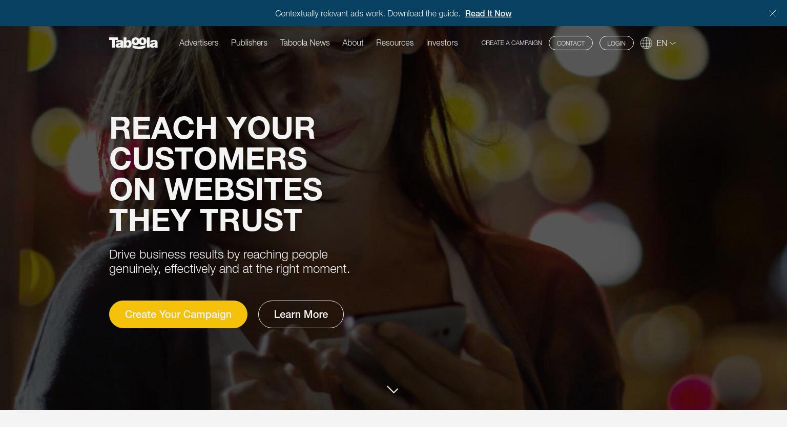This screenshot has height=427, width=787.
Task: Open the Publishers menu
Action: 249,43
